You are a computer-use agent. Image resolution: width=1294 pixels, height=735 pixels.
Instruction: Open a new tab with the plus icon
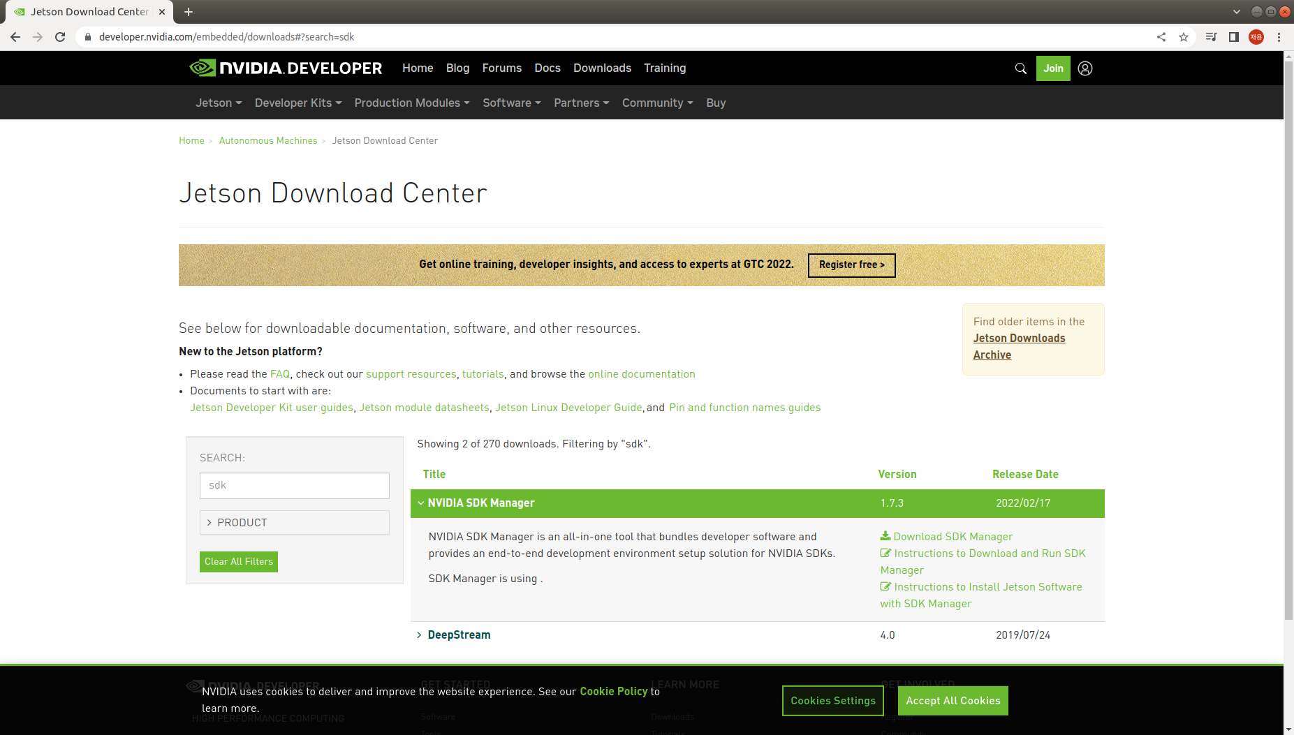pyautogui.click(x=189, y=12)
